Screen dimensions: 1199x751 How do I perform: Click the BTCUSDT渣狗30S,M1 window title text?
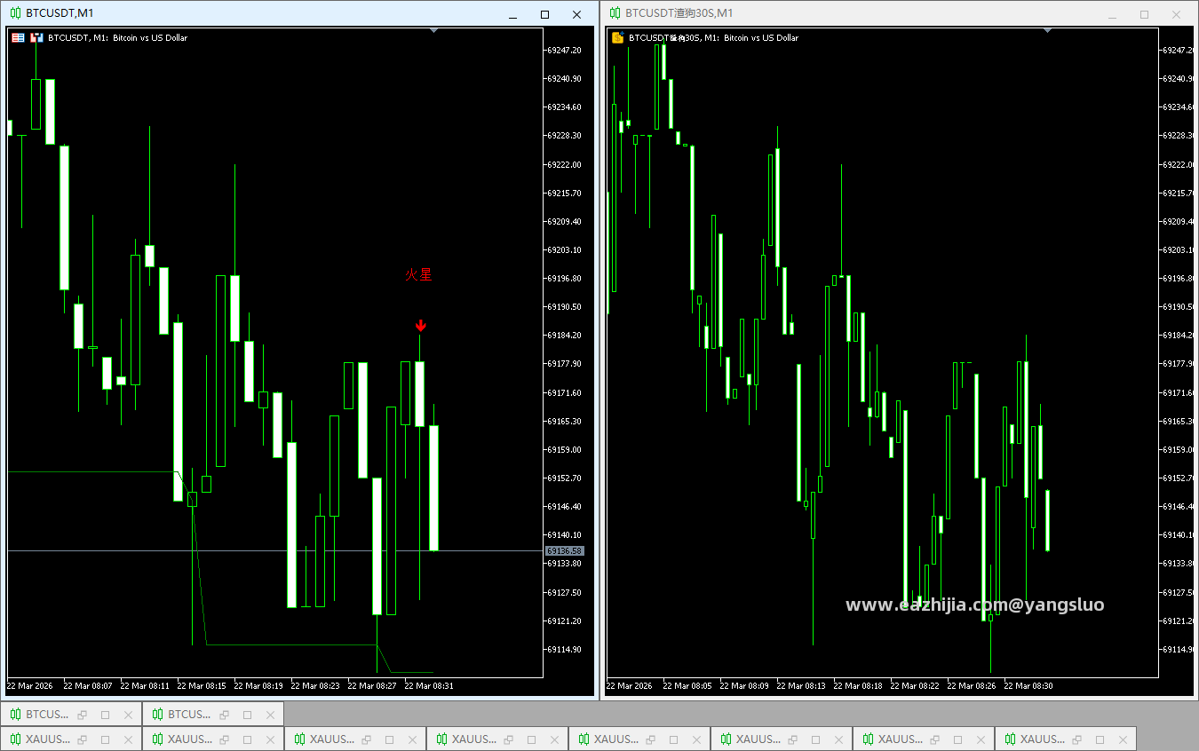679,13
